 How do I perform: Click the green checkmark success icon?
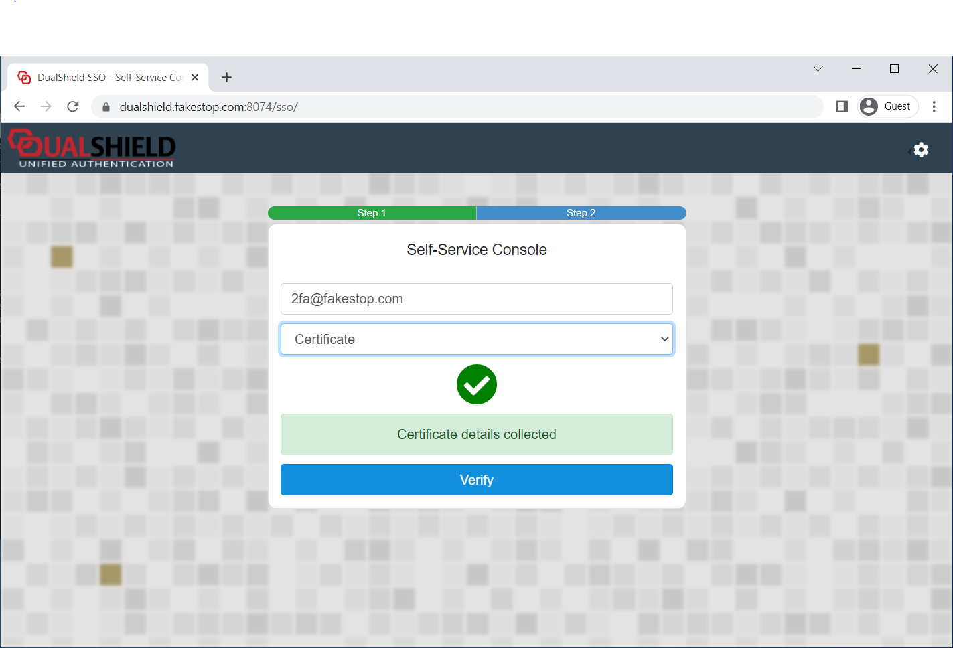pyautogui.click(x=476, y=384)
